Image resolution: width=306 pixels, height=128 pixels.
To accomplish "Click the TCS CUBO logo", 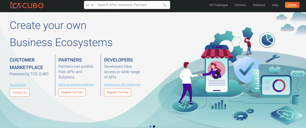I will pos(27,5).
